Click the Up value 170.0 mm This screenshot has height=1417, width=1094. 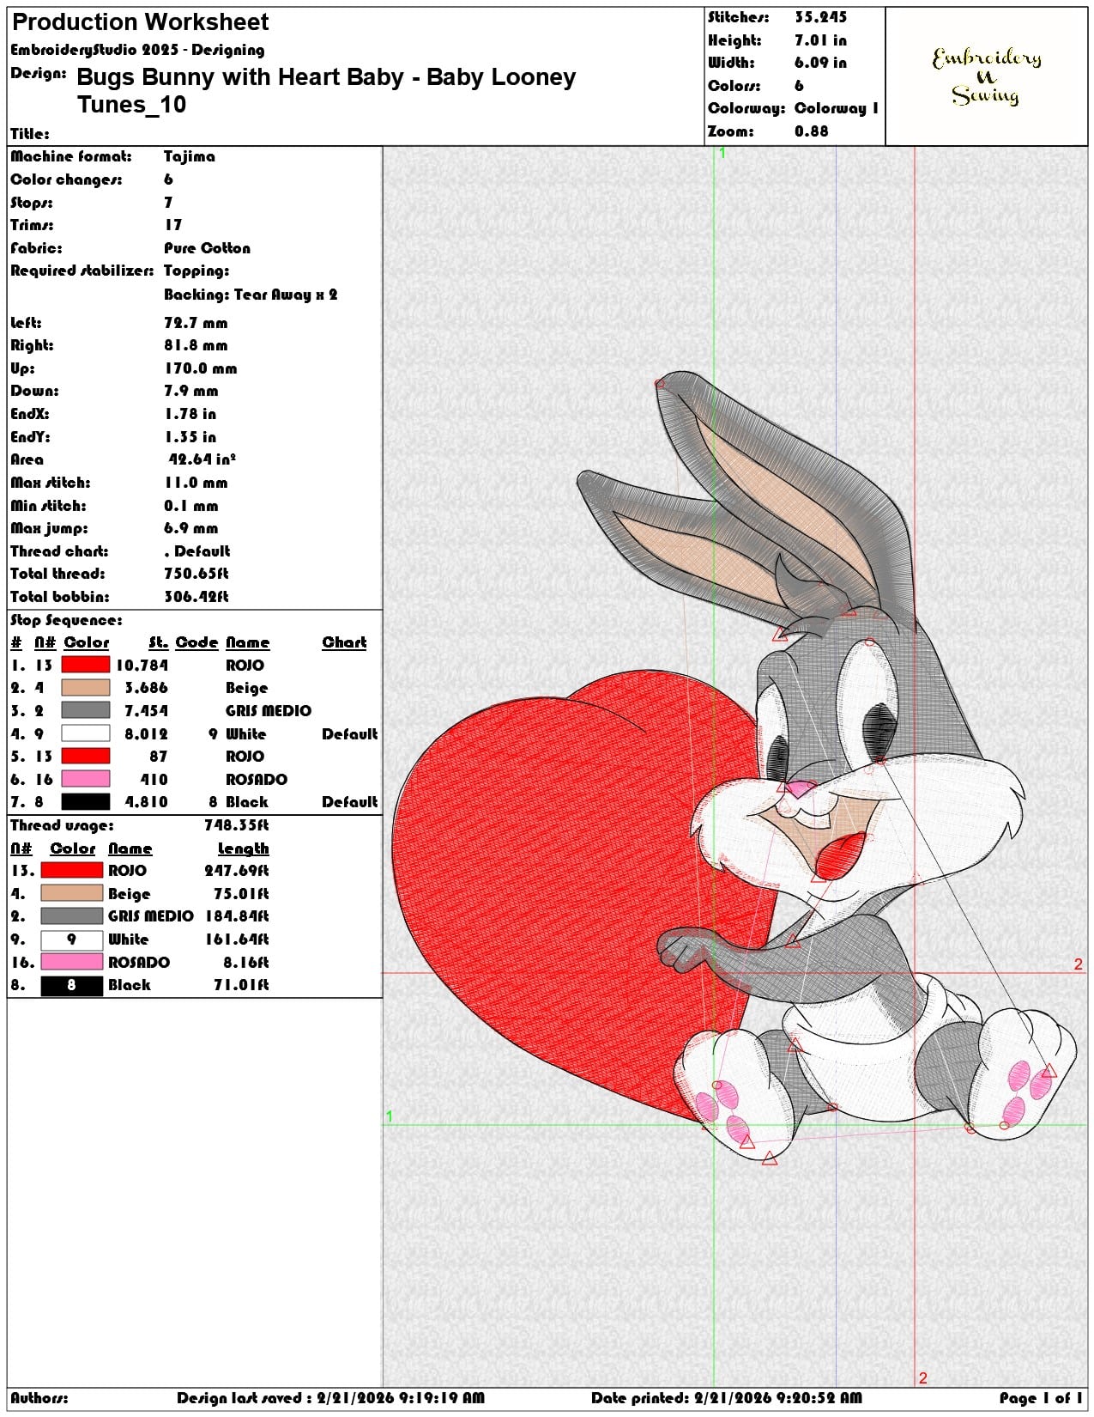(x=200, y=368)
